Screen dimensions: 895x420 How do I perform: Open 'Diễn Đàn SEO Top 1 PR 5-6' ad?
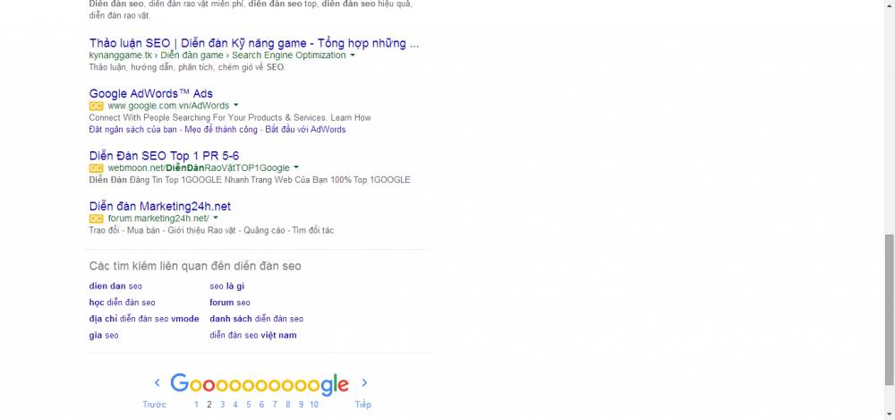[x=165, y=156]
